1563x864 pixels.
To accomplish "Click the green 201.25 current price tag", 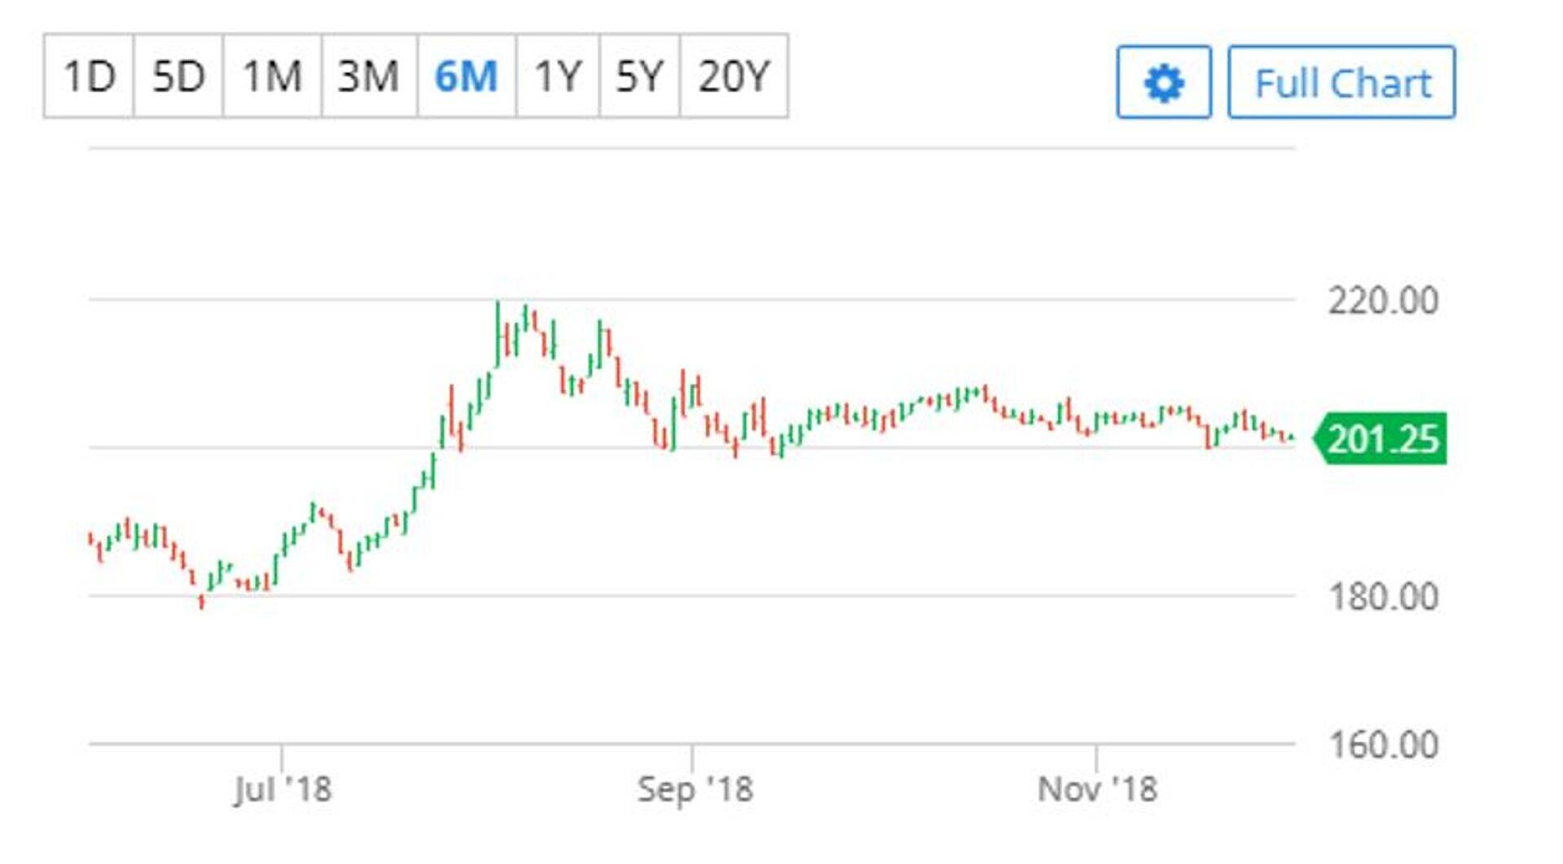I will (x=1382, y=439).
